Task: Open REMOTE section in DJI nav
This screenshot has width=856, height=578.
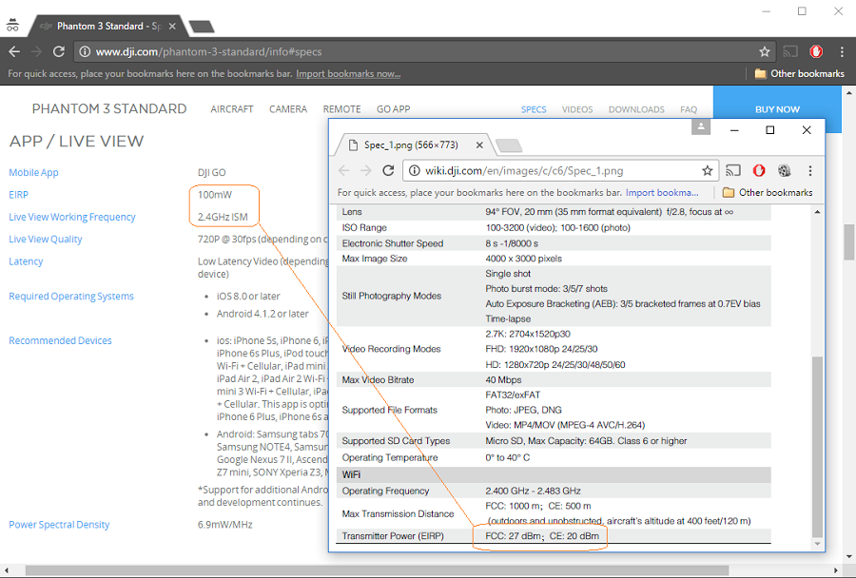Action: pos(341,109)
